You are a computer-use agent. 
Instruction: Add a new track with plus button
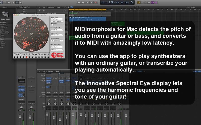click(40, 10)
